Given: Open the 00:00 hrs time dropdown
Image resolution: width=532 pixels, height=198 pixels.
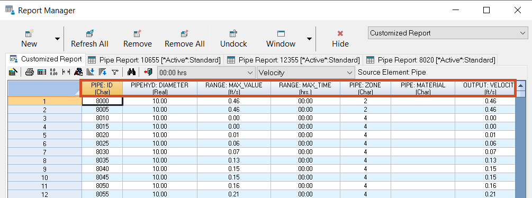Looking at the screenshot, I should click(x=206, y=73).
